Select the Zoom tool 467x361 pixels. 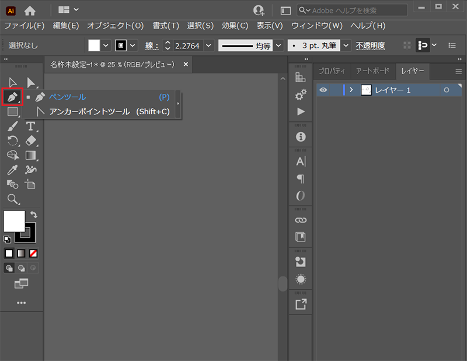[x=12, y=199]
